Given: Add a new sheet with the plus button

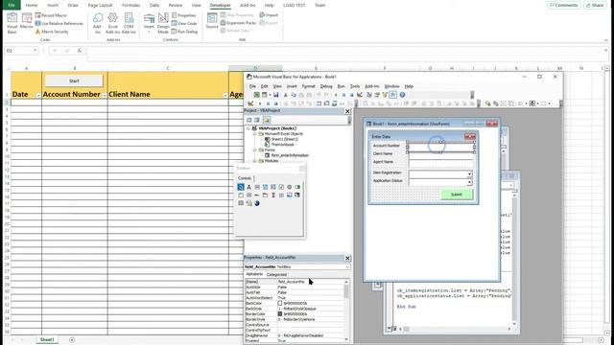Looking at the screenshot, I should tap(72, 340).
